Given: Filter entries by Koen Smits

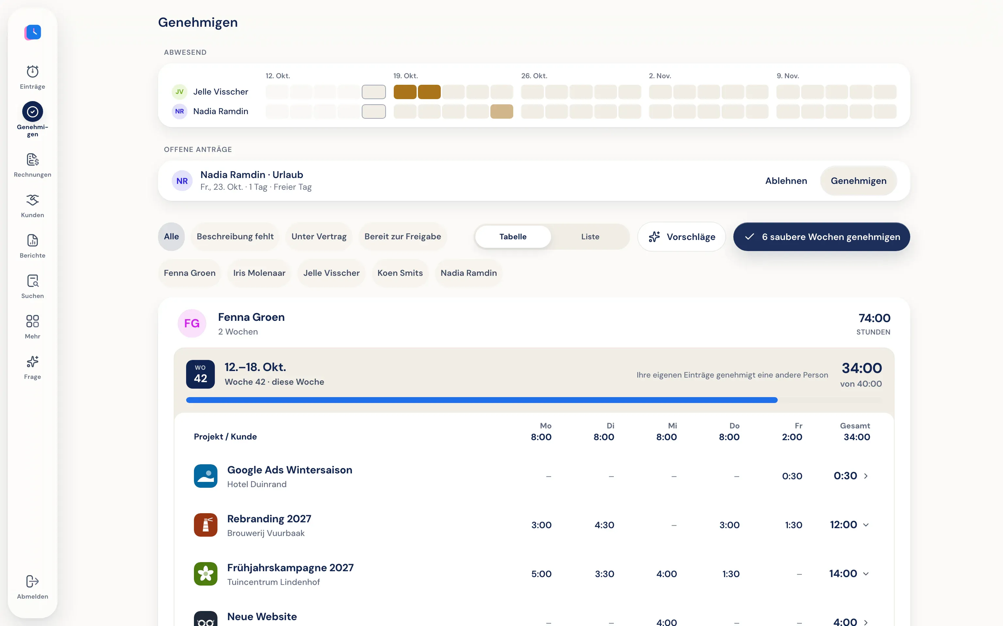Looking at the screenshot, I should (x=400, y=273).
